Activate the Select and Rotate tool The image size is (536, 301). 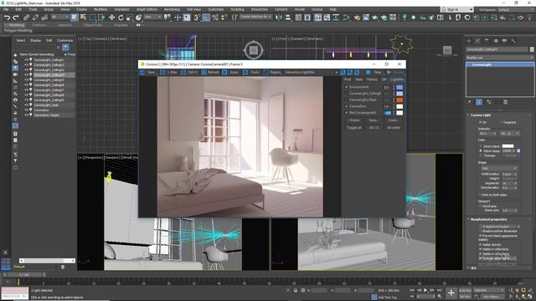[x=121, y=18]
